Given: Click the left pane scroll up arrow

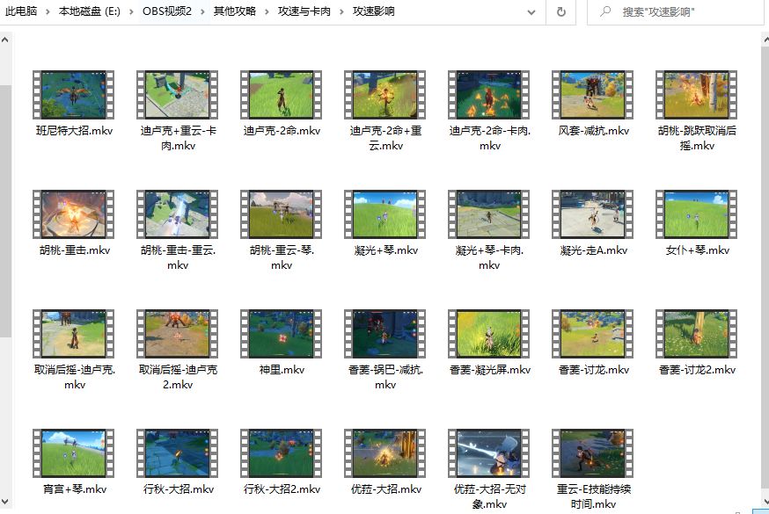Looking at the screenshot, I should point(5,40).
